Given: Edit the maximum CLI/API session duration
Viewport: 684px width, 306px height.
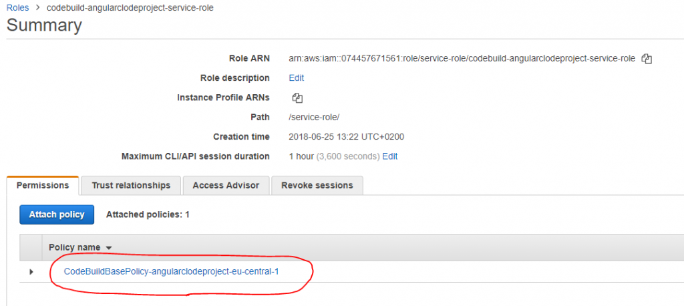Looking at the screenshot, I should (389, 156).
